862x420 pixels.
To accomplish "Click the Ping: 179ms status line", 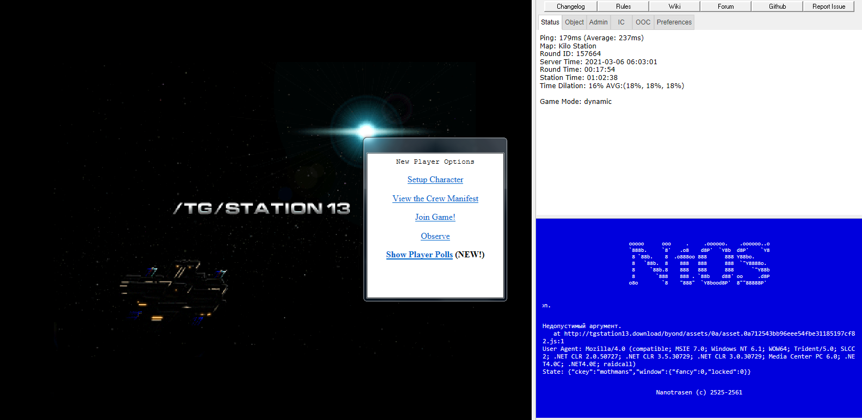I will pyautogui.click(x=592, y=38).
